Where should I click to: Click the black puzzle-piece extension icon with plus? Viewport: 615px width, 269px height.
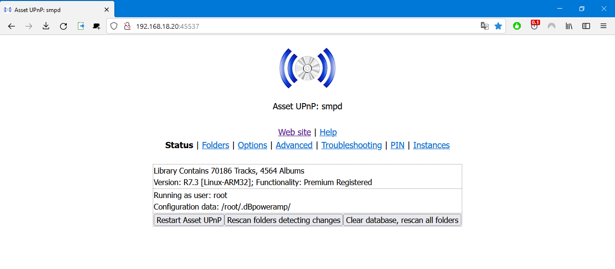(x=97, y=26)
